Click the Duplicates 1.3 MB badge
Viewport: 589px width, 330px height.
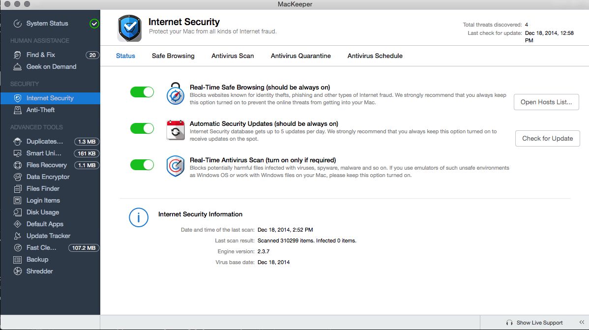pyautogui.click(x=87, y=142)
